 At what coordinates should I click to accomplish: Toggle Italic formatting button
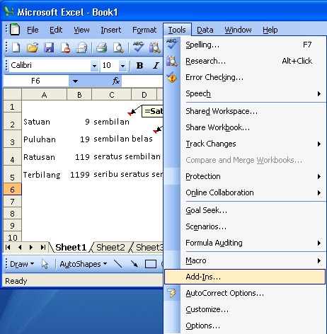tap(156, 65)
